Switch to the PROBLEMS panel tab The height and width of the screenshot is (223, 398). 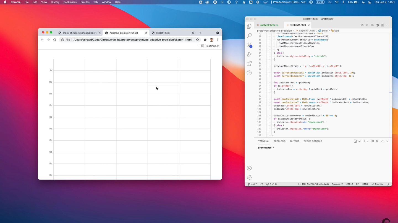pyautogui.click(x=279, y=141)
